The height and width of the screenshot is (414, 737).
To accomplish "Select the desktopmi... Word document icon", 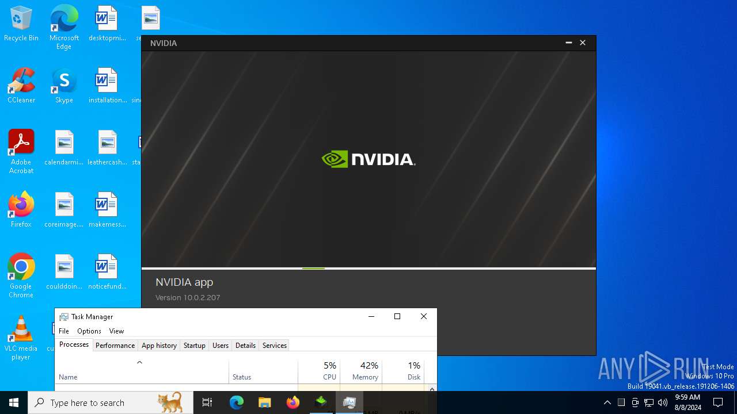I will click(107, 24).
